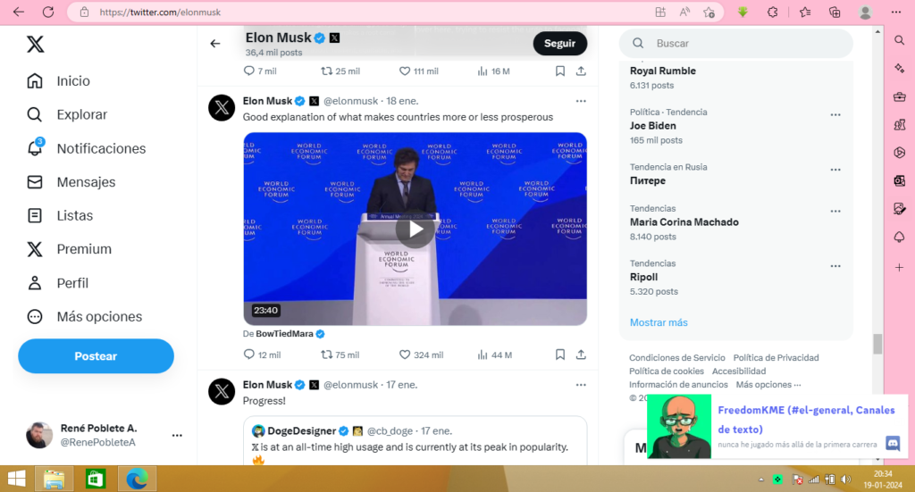Open Windows Start button
This screenshot has width=915, height=492.
16,479
